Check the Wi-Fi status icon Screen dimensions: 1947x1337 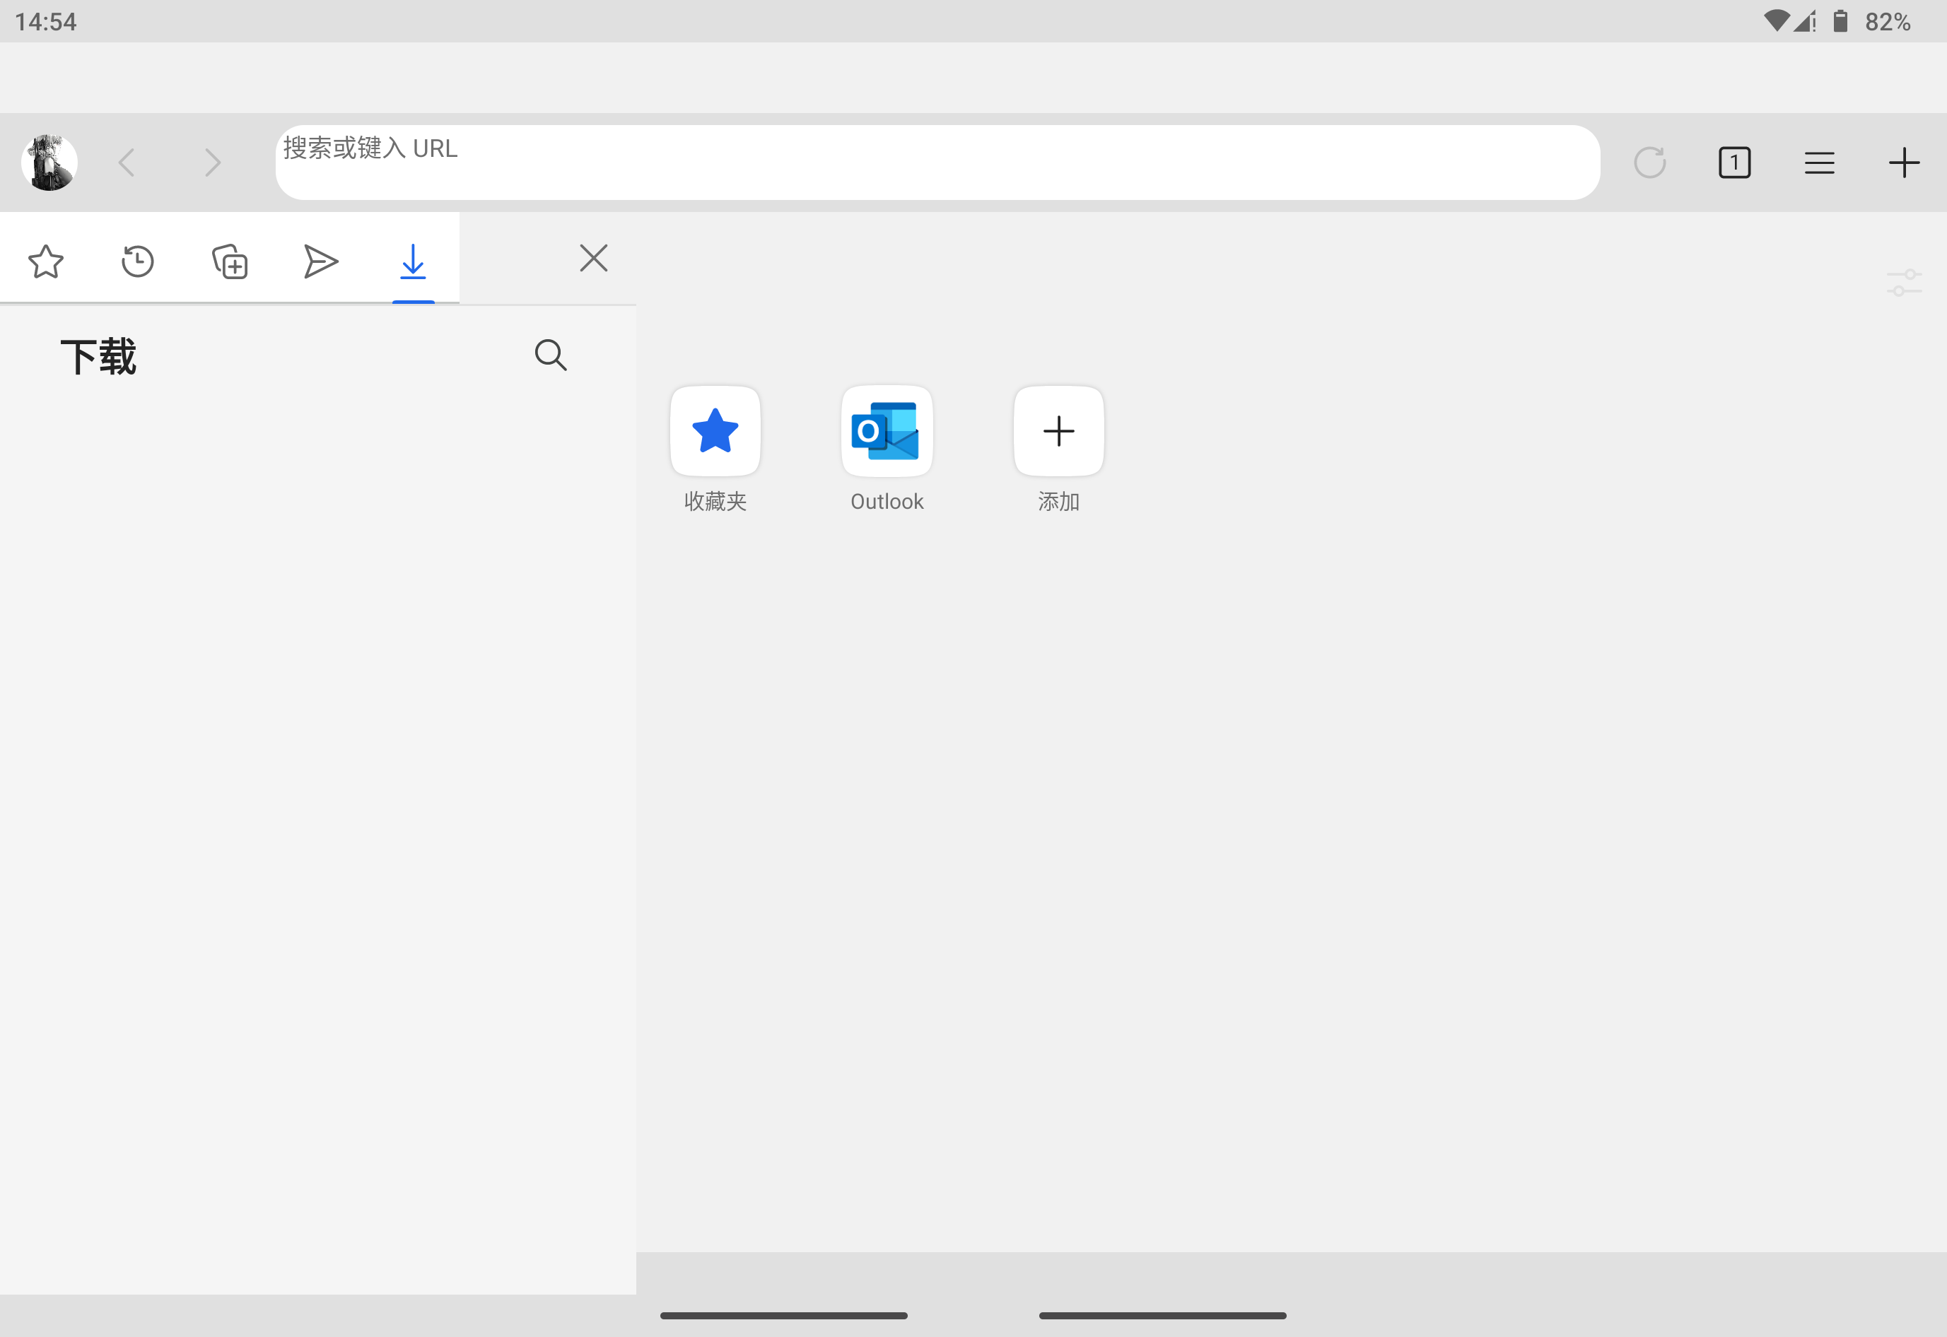click(1775, 21)
